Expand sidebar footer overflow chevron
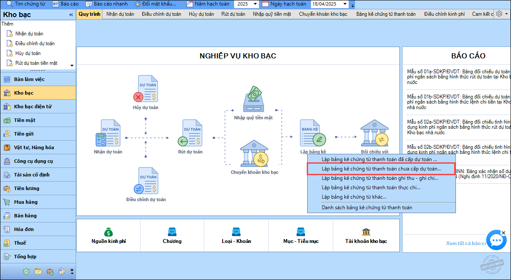The width and height of the screenshot is (511, 280). pyautogui.click(x=72, y=271)
